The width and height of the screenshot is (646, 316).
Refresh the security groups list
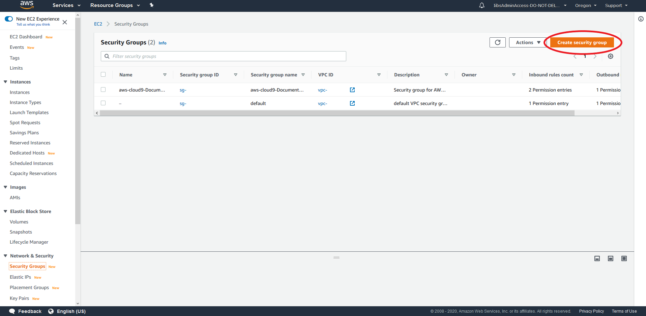[497, 42]
